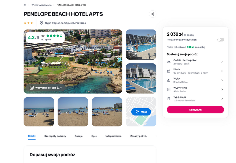Click the Tripadvisor owl rating icon
236x163 pixels.
coord(43,36)
